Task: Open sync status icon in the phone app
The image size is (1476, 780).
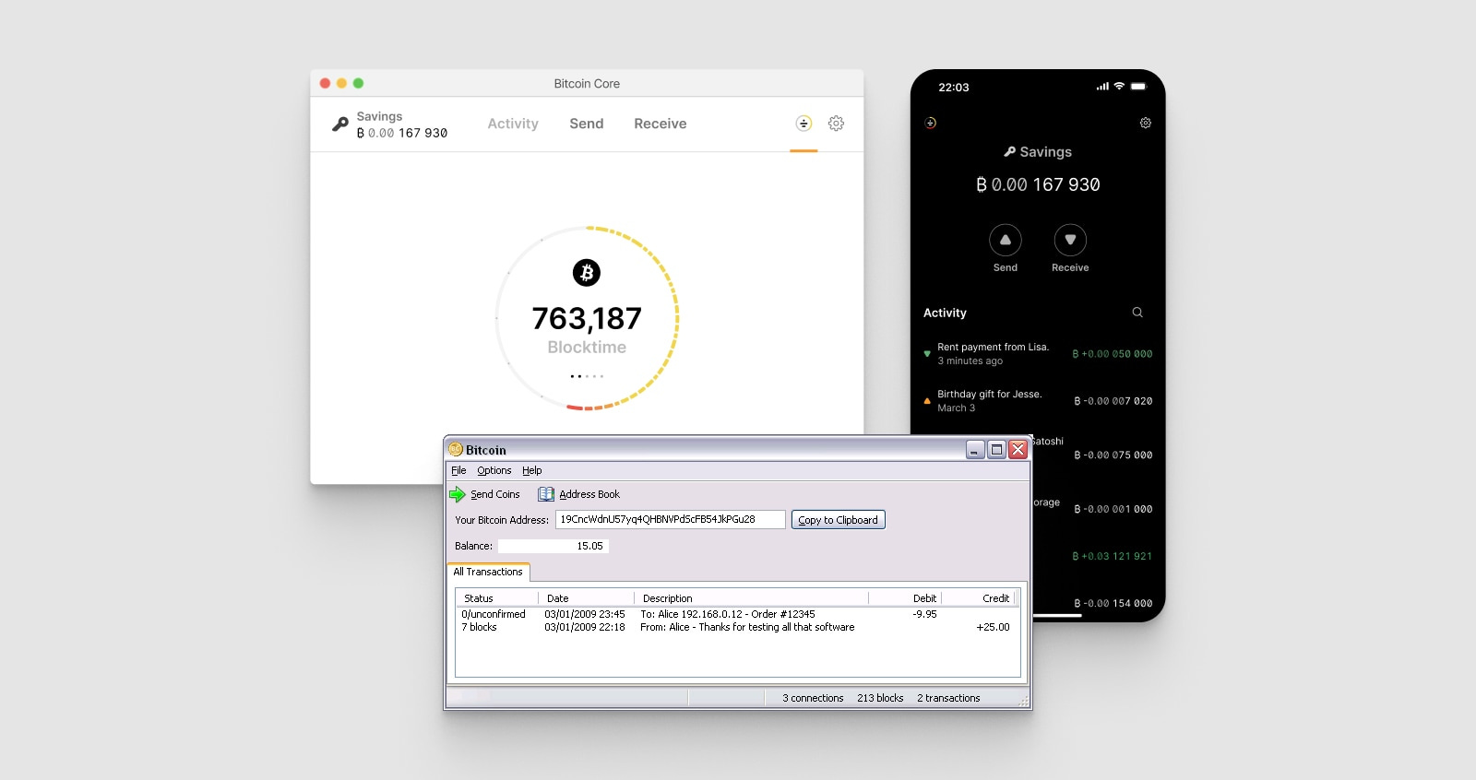Action: click(931, 123)
